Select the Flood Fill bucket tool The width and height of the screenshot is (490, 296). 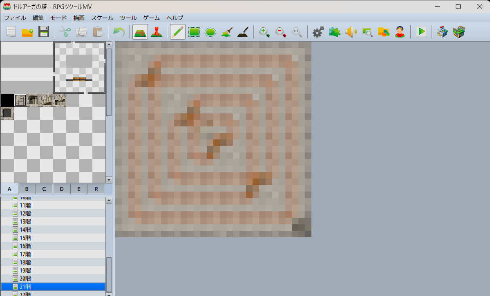pos(226,32)
